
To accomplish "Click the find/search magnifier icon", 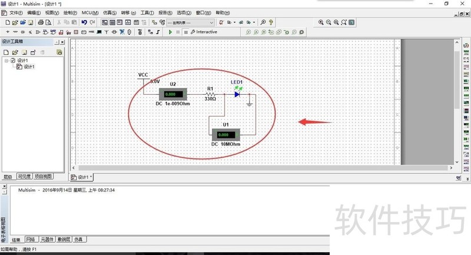I will [x=263, y=22].
